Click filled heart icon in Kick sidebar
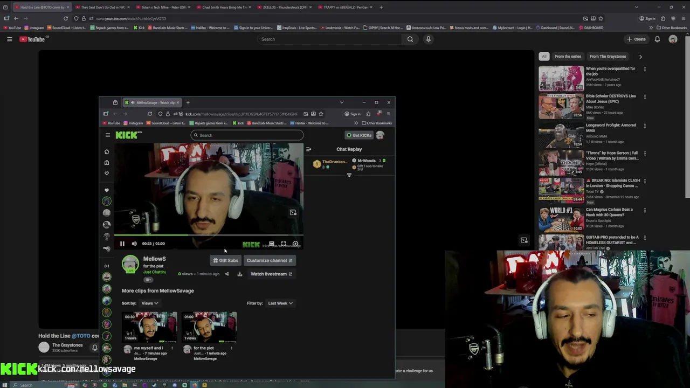Image resolution: width=690 pixels, height=388 pixels. coord(107,190)
